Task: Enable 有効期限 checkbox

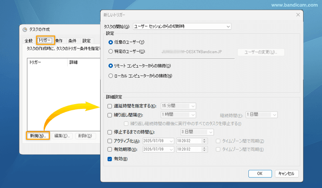Action: click(110, 149)
